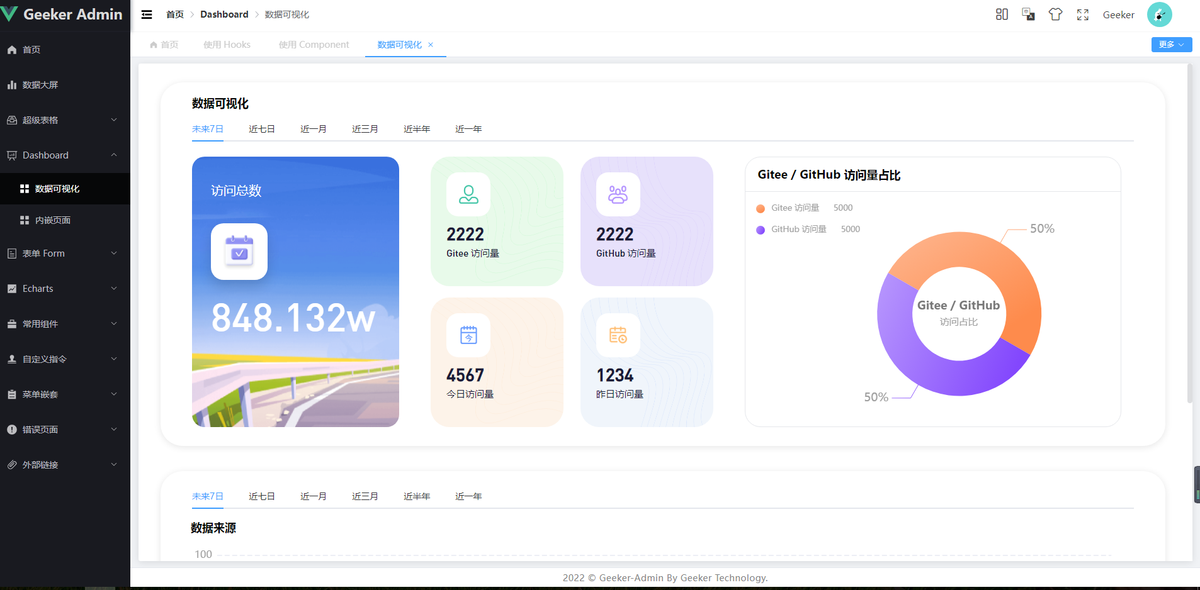This screenshot has width=1200, height=590.
Task: Open the component size icon in header
Action: click(x=1002, y=14)
